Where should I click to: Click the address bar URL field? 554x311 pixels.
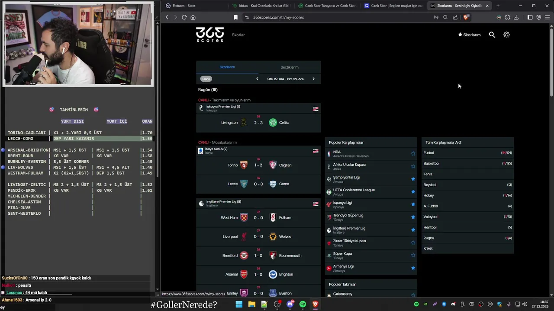click(x=340, y=17)
